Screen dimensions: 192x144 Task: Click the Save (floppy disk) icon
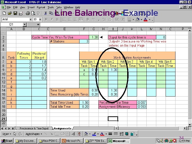15,13
